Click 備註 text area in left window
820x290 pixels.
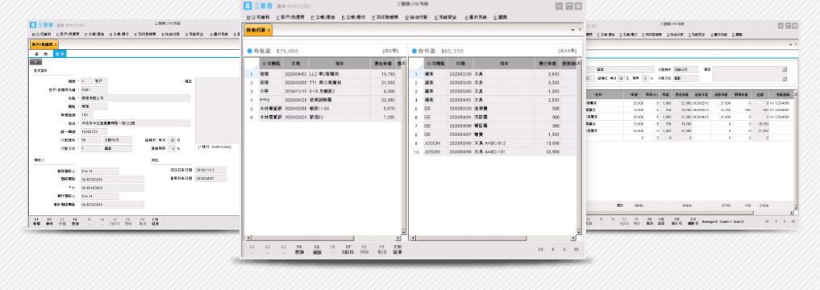pyautogui.click(x=218, y=111)
